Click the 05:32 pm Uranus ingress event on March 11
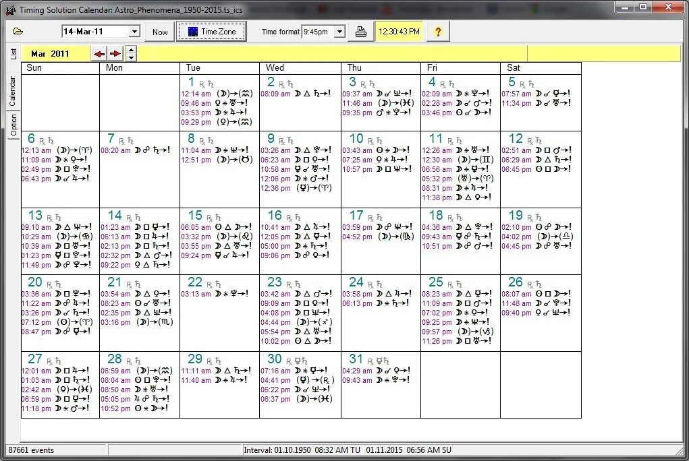689x461 pixels. point(458,179)
